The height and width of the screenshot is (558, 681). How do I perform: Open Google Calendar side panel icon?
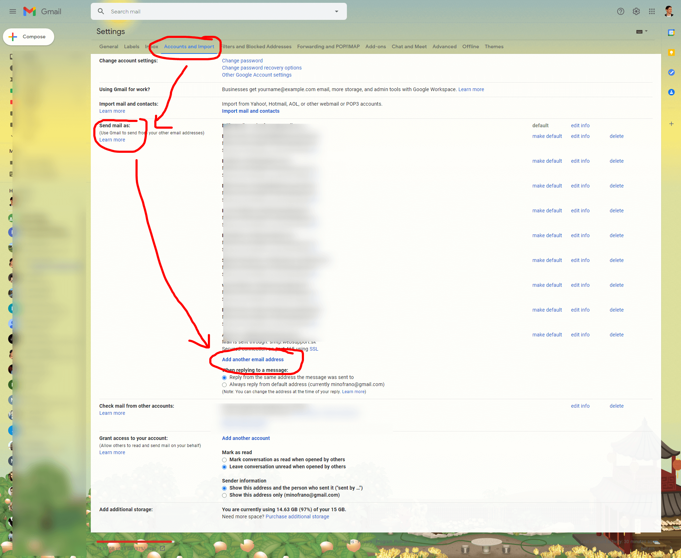click(x=671, y=33)
